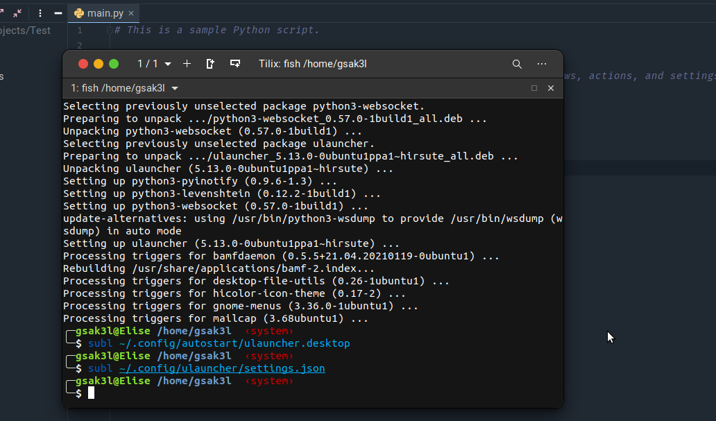Screen dimensions: 716x421
Task: Click the terminal cursor at the prompt
Action: tap(91, 393)
